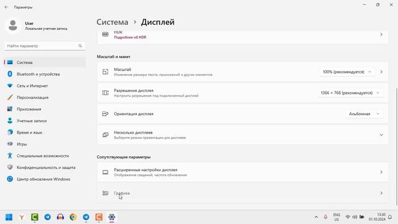Viewport: 398px width, 224px height.
Task: Click the Windows Update sidebar icon
Action: click(x=10, y=179)
